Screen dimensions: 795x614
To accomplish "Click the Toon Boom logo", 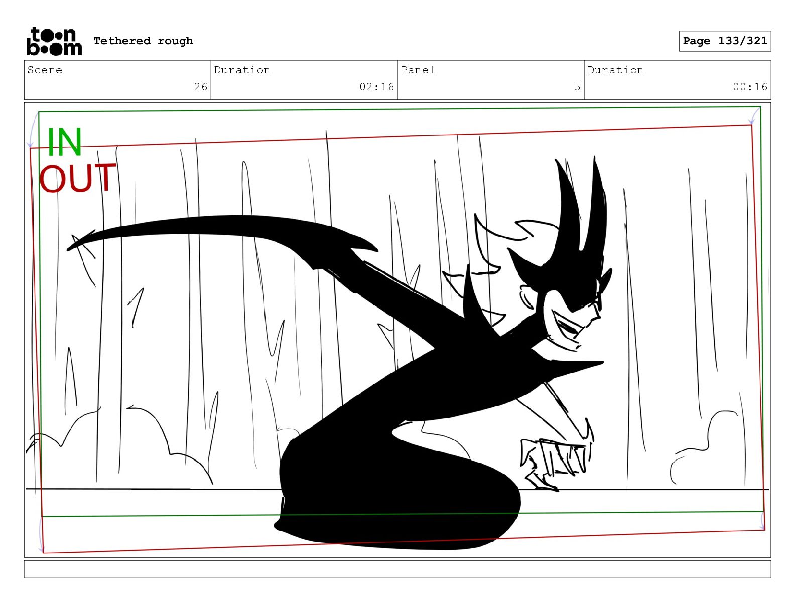I will 54,41.
